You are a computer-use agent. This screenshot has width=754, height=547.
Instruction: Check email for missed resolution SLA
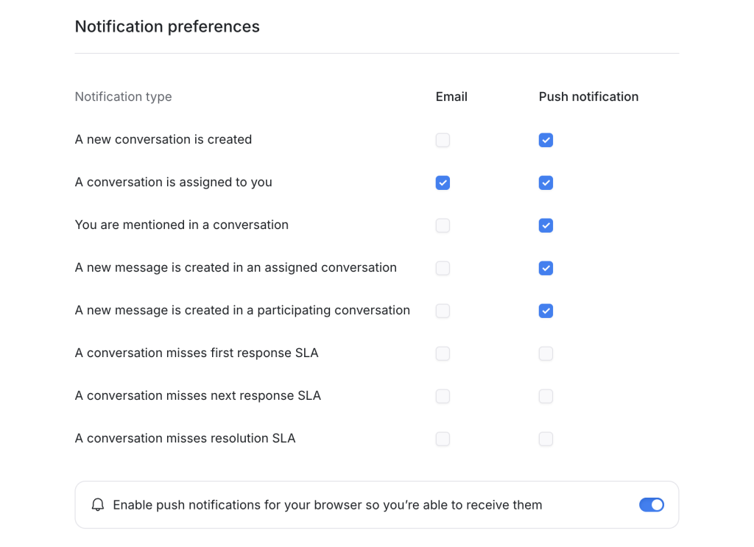coord(443,439)
